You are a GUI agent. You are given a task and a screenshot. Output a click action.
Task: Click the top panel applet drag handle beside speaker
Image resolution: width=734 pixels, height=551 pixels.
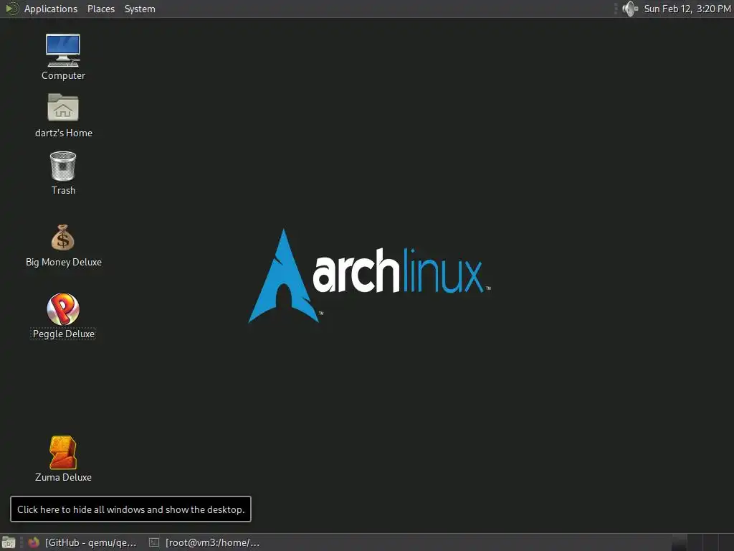coord(616,9)
